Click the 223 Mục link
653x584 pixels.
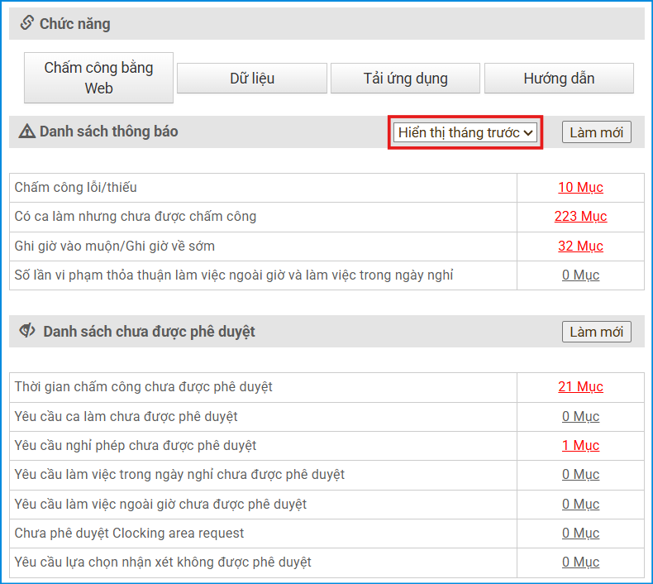580,217
